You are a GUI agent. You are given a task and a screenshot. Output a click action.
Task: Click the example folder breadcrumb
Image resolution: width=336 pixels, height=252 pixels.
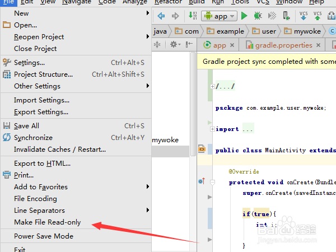point(225,31)
